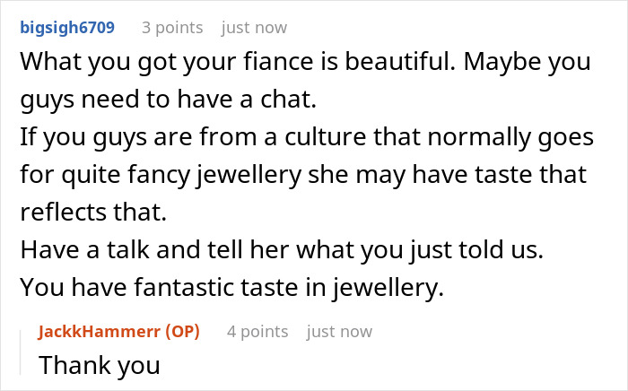Open the timestamp beside "4 points"
The width and height of the screenshot is (628, 391).
click(x=339, y=332)
